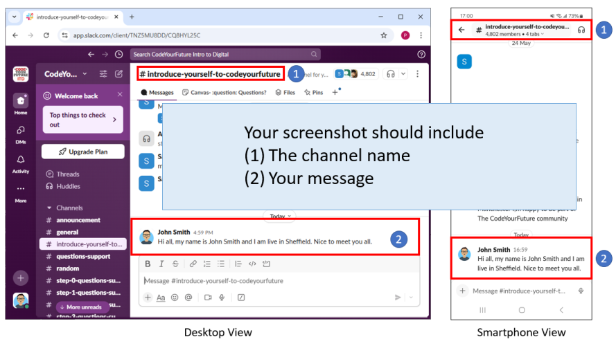Image resolution: width=616 pixels, height=346 pixels.
Task: Bookmark this page with star icon
Action: (x=383, y=35)
